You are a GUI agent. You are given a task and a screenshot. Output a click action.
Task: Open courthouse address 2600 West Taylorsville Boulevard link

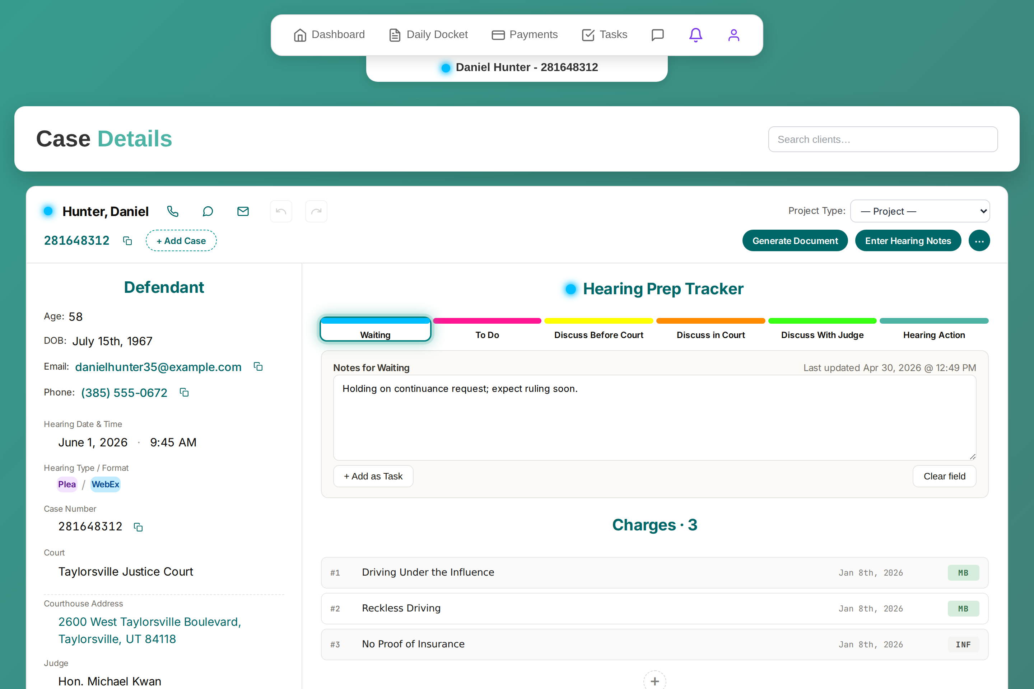pos(149,631)
